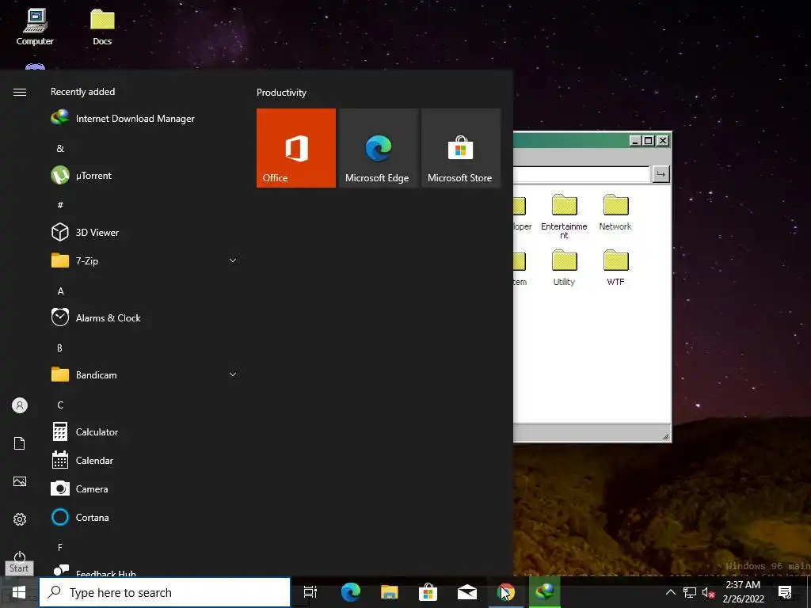Click the letter A section header
The width and height of the screenshot is (811, 608).
tap(60, 291)
